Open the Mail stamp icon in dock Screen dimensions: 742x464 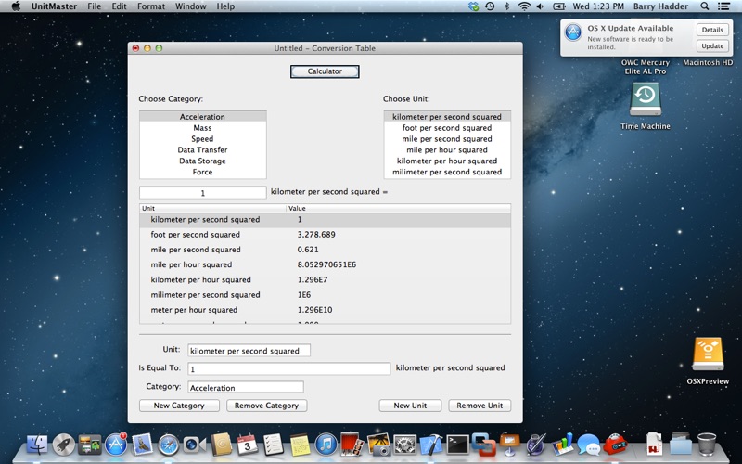pyautogui.click(x=142, y=445)
